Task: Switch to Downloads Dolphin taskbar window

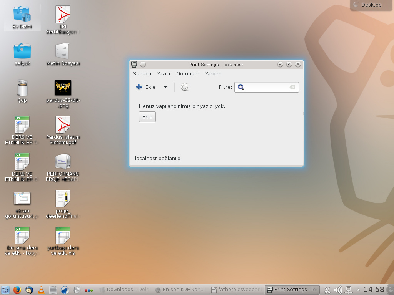Action: pyautogui.click(x=119, y=290)
